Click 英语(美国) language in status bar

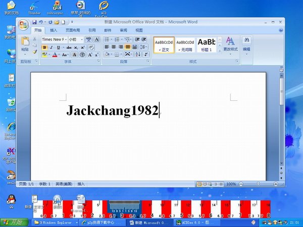coord(64,184)
